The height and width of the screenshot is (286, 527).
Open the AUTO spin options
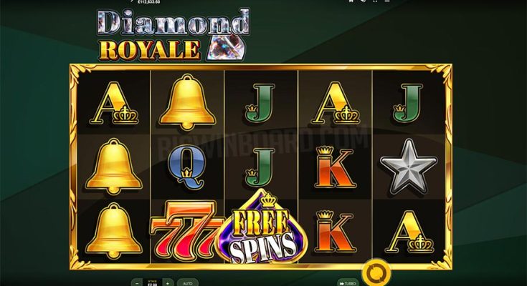point(188,282)
